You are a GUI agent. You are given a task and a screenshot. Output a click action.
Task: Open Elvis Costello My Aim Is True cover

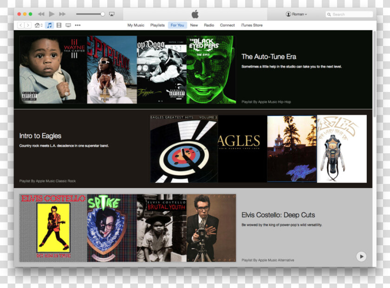[53, 228]
